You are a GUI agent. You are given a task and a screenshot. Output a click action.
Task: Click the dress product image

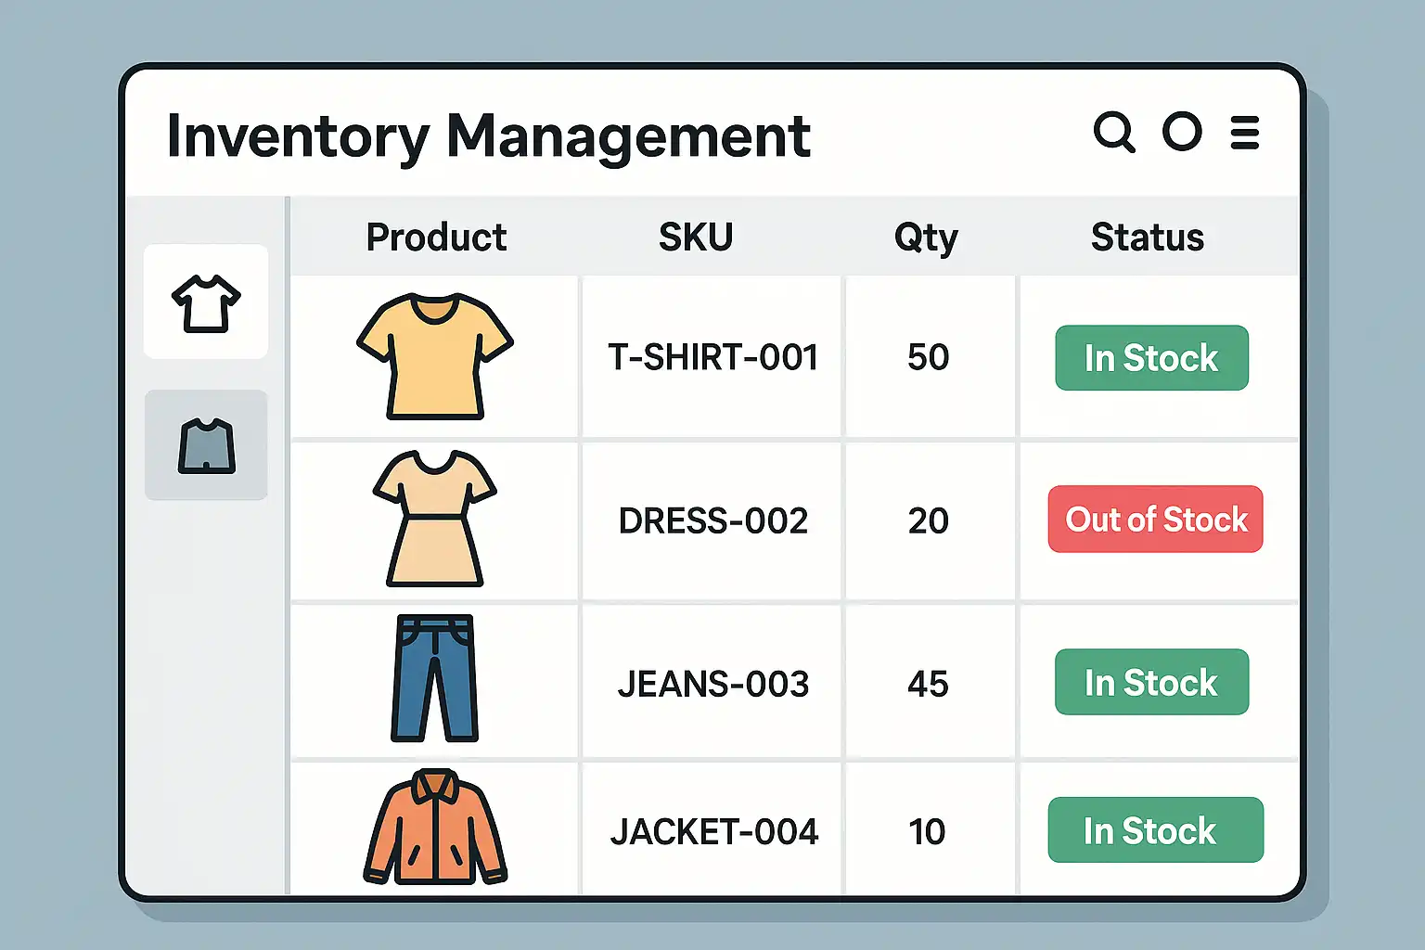pyautogui.click(x=435, y=520)
